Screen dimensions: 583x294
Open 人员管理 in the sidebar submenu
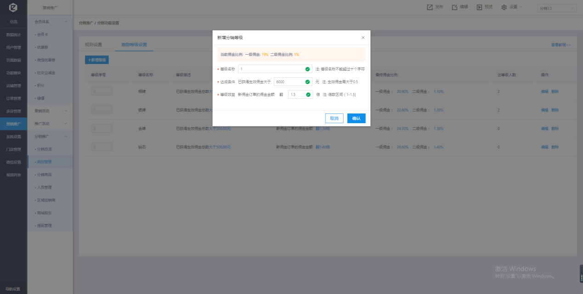(x=44, y=187)
